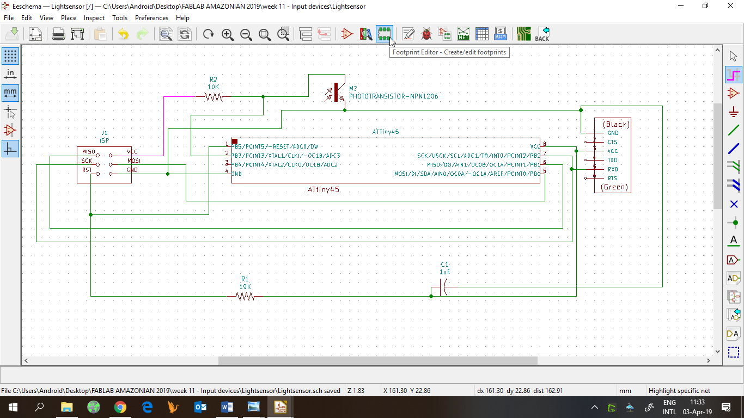
Task: Zoom out of the schematic
Action: point(246,34)
